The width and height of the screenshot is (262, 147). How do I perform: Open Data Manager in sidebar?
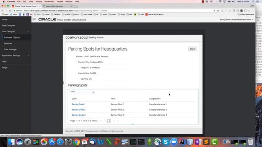pos(10,49)
